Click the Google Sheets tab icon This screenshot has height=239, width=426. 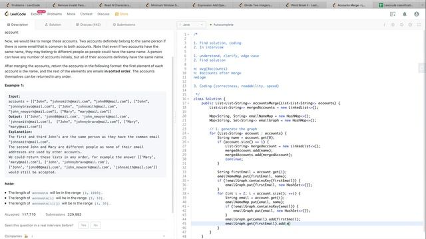tap(381, 5)
